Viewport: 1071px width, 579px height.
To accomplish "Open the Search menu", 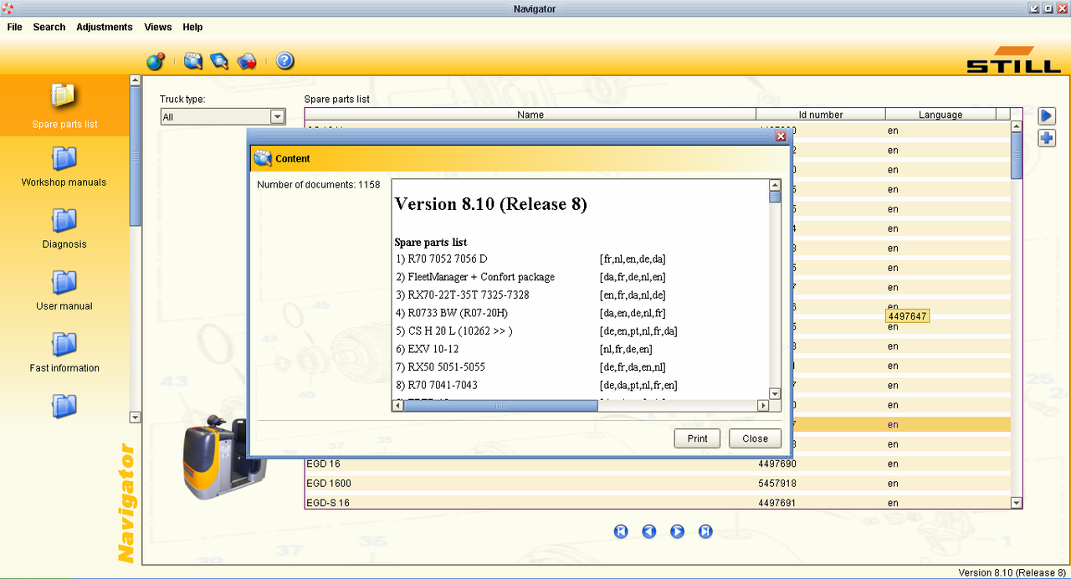I will point(49,27).
